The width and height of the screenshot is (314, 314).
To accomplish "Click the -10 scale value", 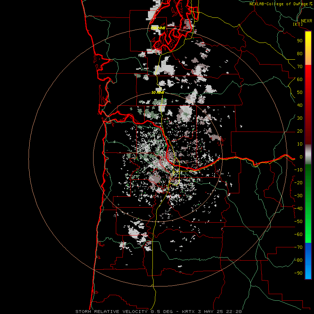I will click(298, 170).
